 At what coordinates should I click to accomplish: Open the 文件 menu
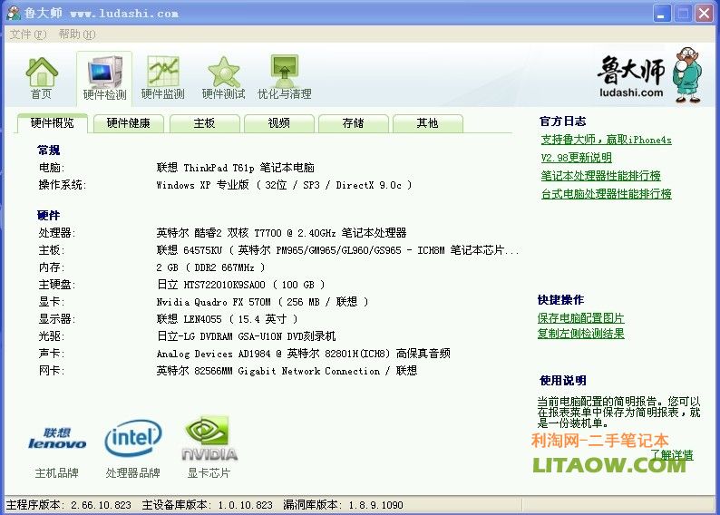tap(27, 34)
